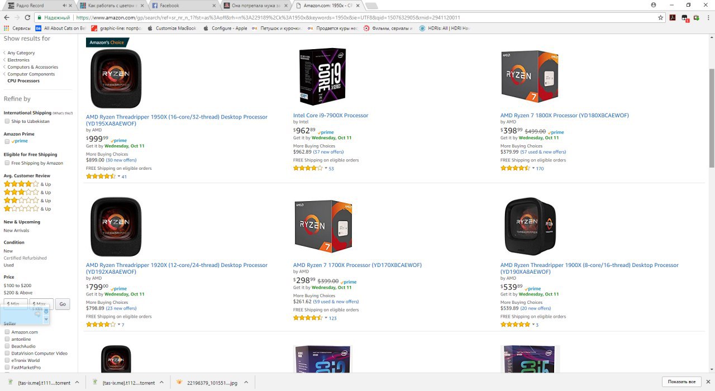Filter by 4 stars & Up rating
The image size is (715, 391).
tap(27, 184)
